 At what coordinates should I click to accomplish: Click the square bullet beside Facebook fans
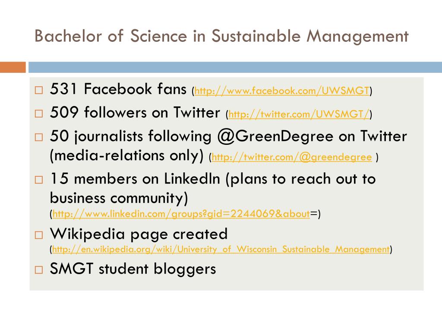(x=38, y=91)
